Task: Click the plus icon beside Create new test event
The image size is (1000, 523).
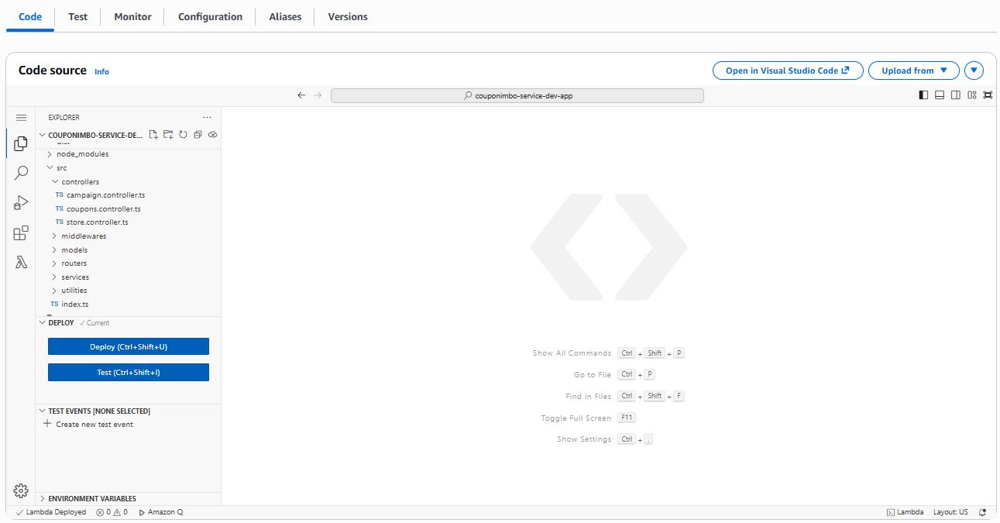Action: point(47,424)
